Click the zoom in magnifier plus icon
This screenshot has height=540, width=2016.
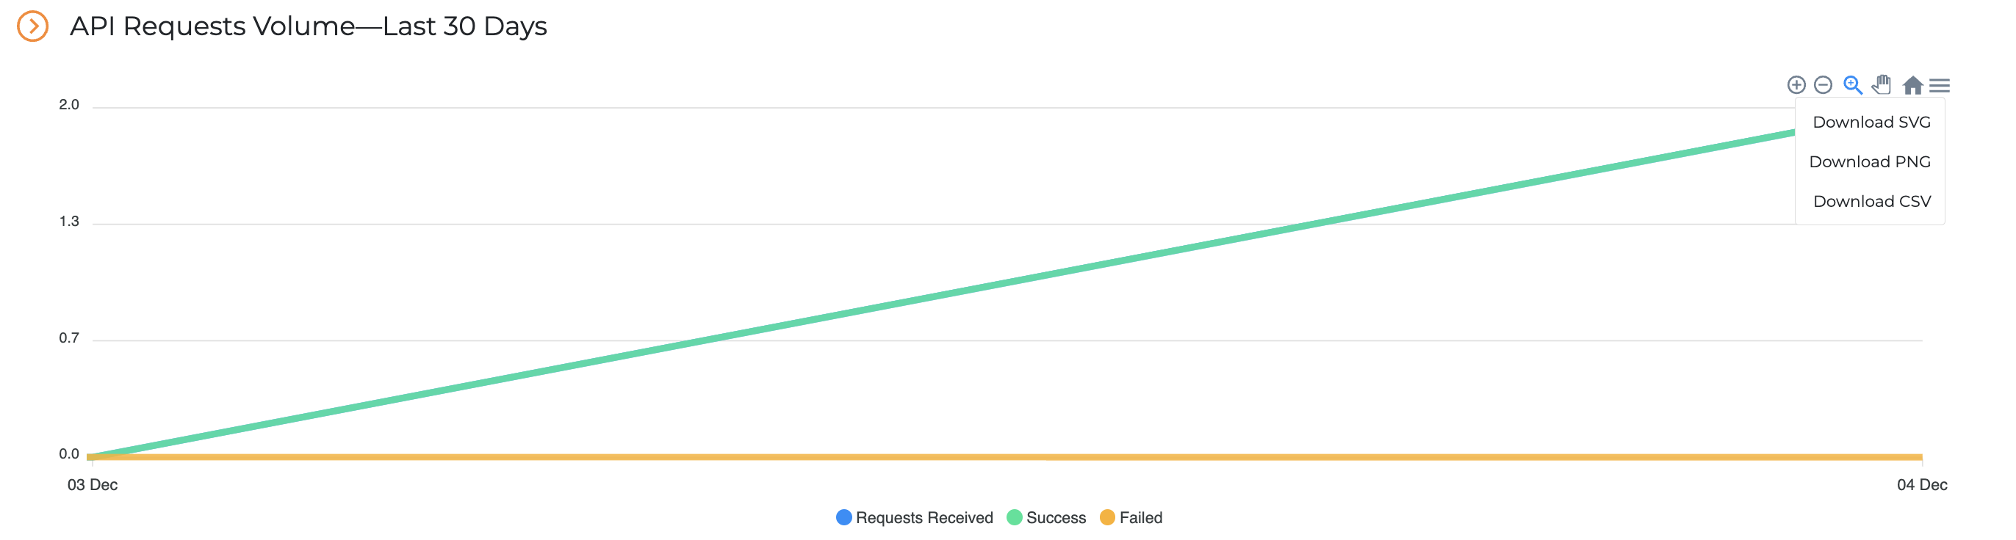pos(1796,84)
